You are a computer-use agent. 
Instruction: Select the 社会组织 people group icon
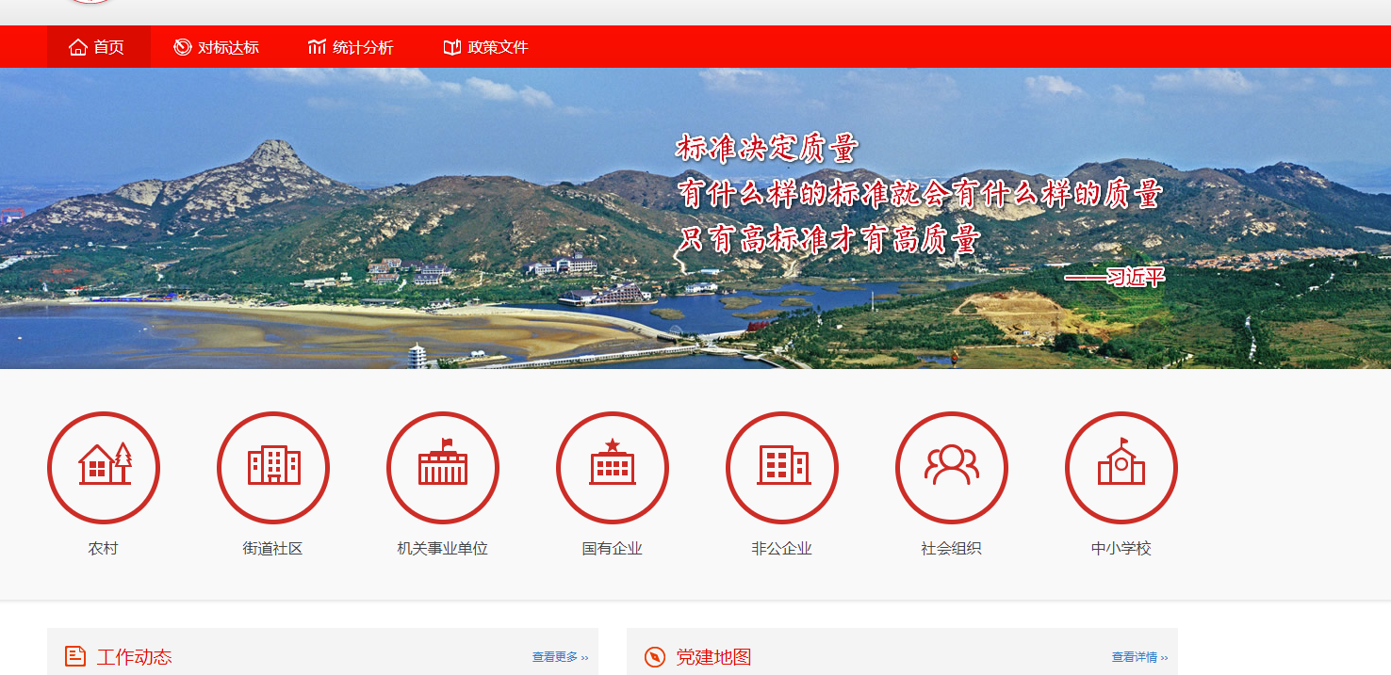coord(952,467)
